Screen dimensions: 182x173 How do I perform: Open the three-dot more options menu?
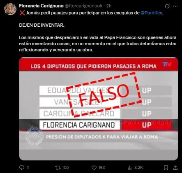(175, 6)
